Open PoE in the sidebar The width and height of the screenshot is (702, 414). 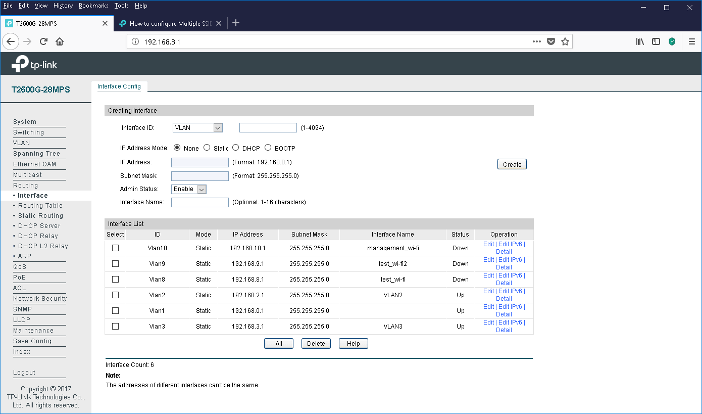tap(19, 278)
